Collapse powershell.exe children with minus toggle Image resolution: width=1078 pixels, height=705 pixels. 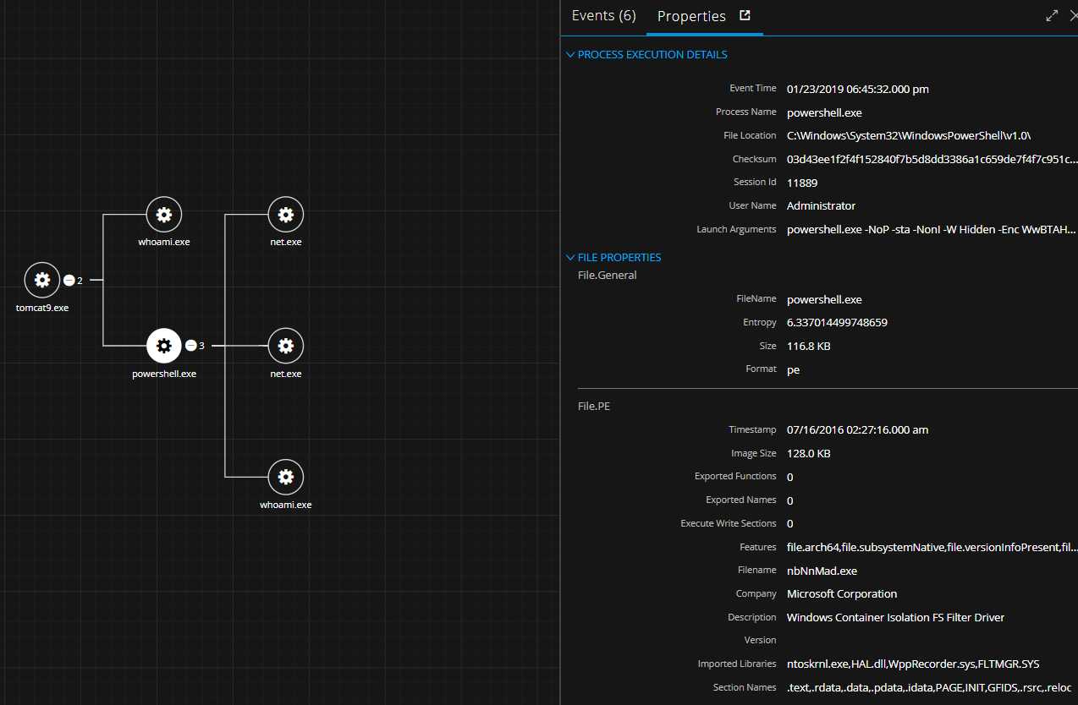point(191,345)
